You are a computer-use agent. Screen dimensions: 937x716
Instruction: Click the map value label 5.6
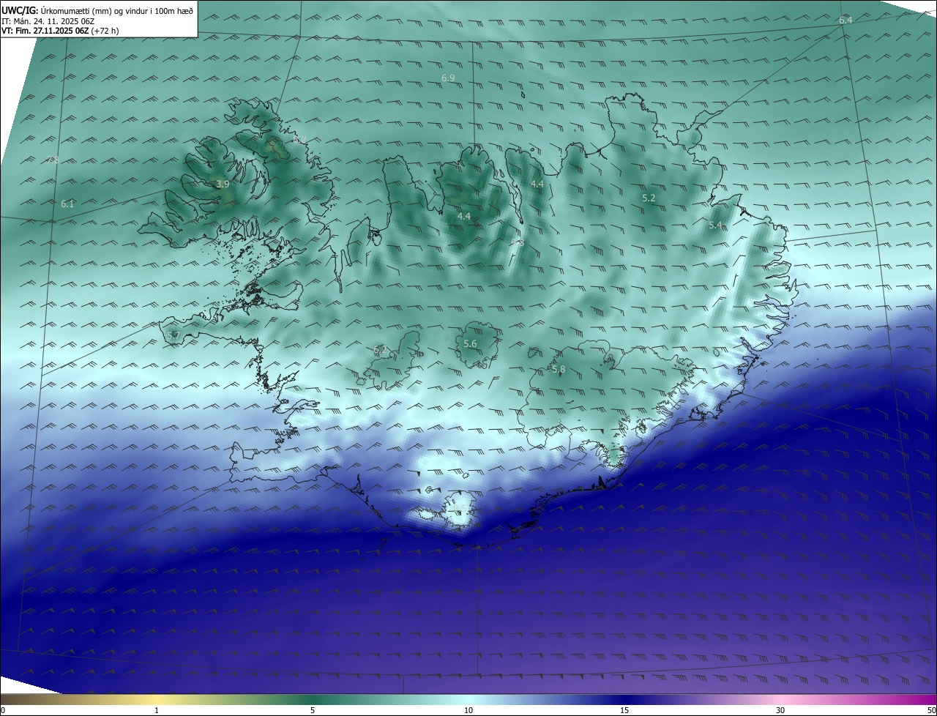pyautogui.click(x=470, y=344)
